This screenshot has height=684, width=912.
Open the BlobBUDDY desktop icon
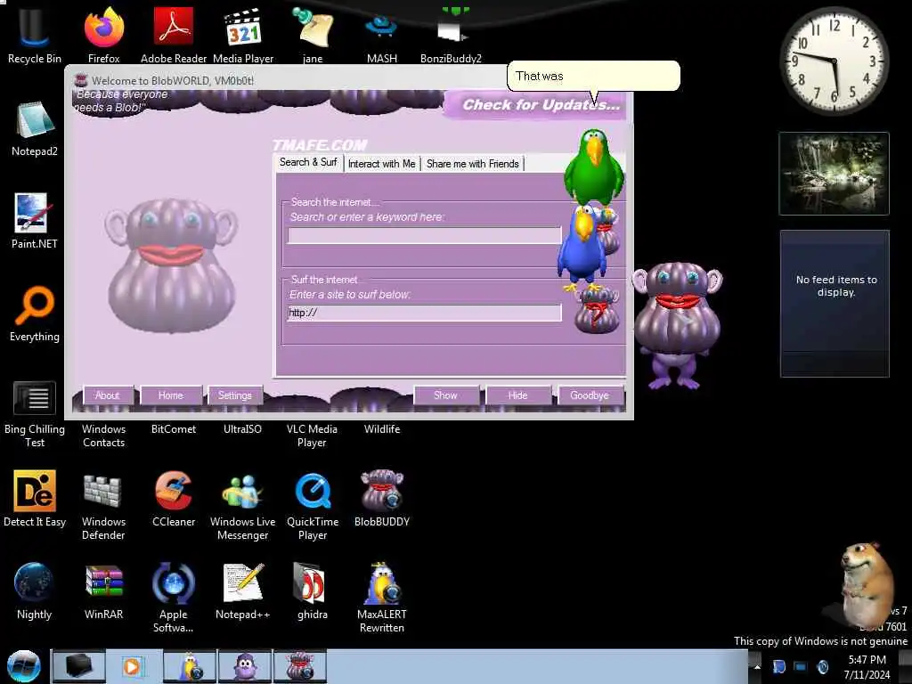(x=381, y=499)
